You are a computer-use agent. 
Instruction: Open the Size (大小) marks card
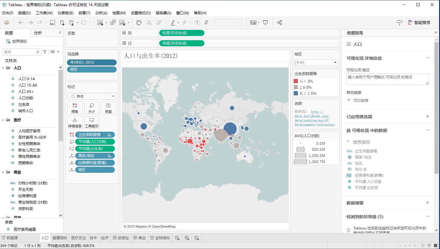(x=92, y=108)
